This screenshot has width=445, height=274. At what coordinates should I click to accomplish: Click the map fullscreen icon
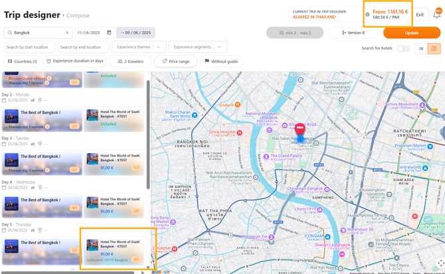440,263
